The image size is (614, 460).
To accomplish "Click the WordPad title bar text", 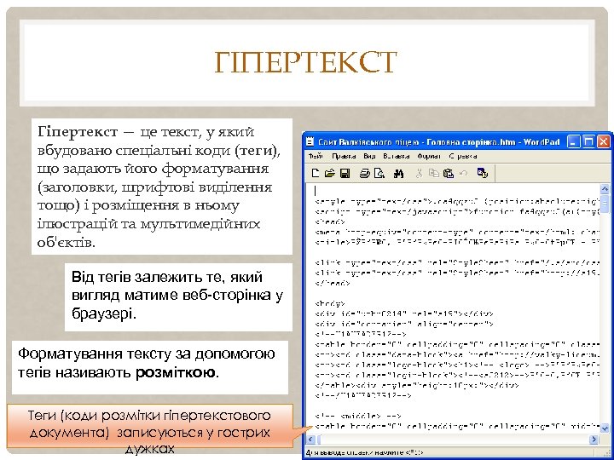I will (x=438, y=141).
